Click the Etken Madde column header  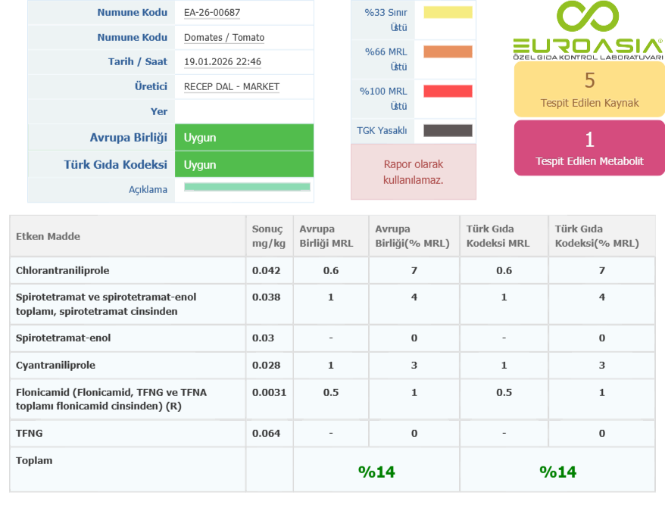48,236
